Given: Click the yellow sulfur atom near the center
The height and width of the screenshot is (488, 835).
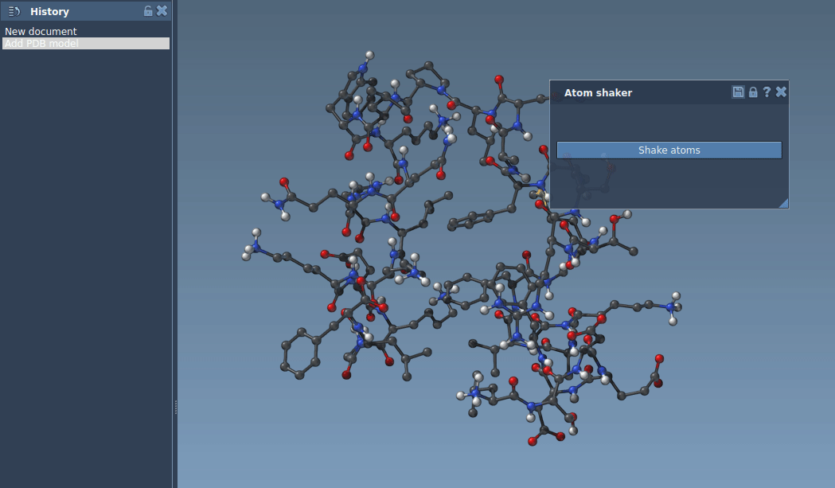Looking at the screenshot, I should tap(540, 191).
